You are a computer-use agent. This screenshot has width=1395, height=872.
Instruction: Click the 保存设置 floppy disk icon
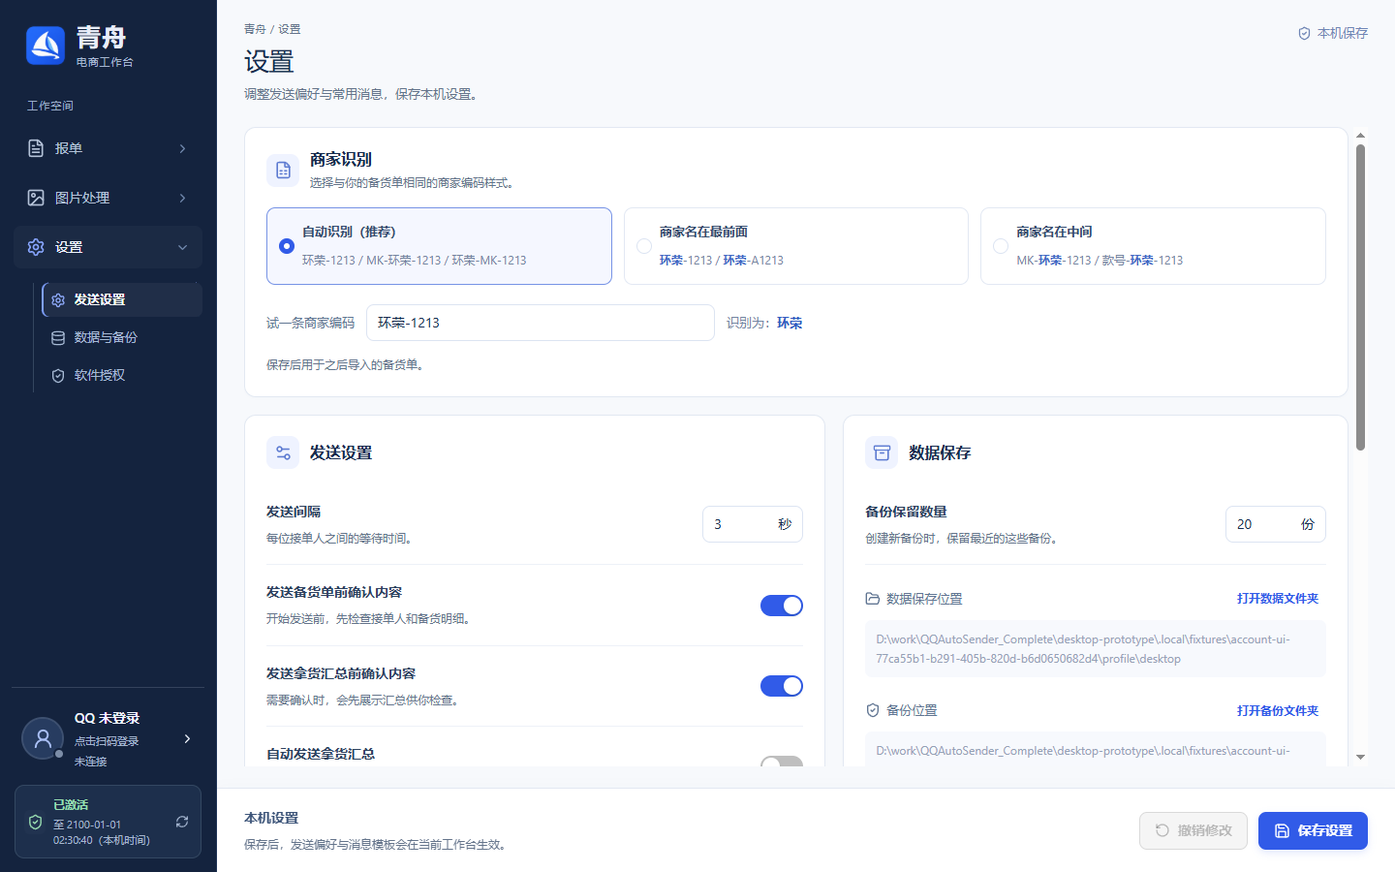coord(1282,831)
